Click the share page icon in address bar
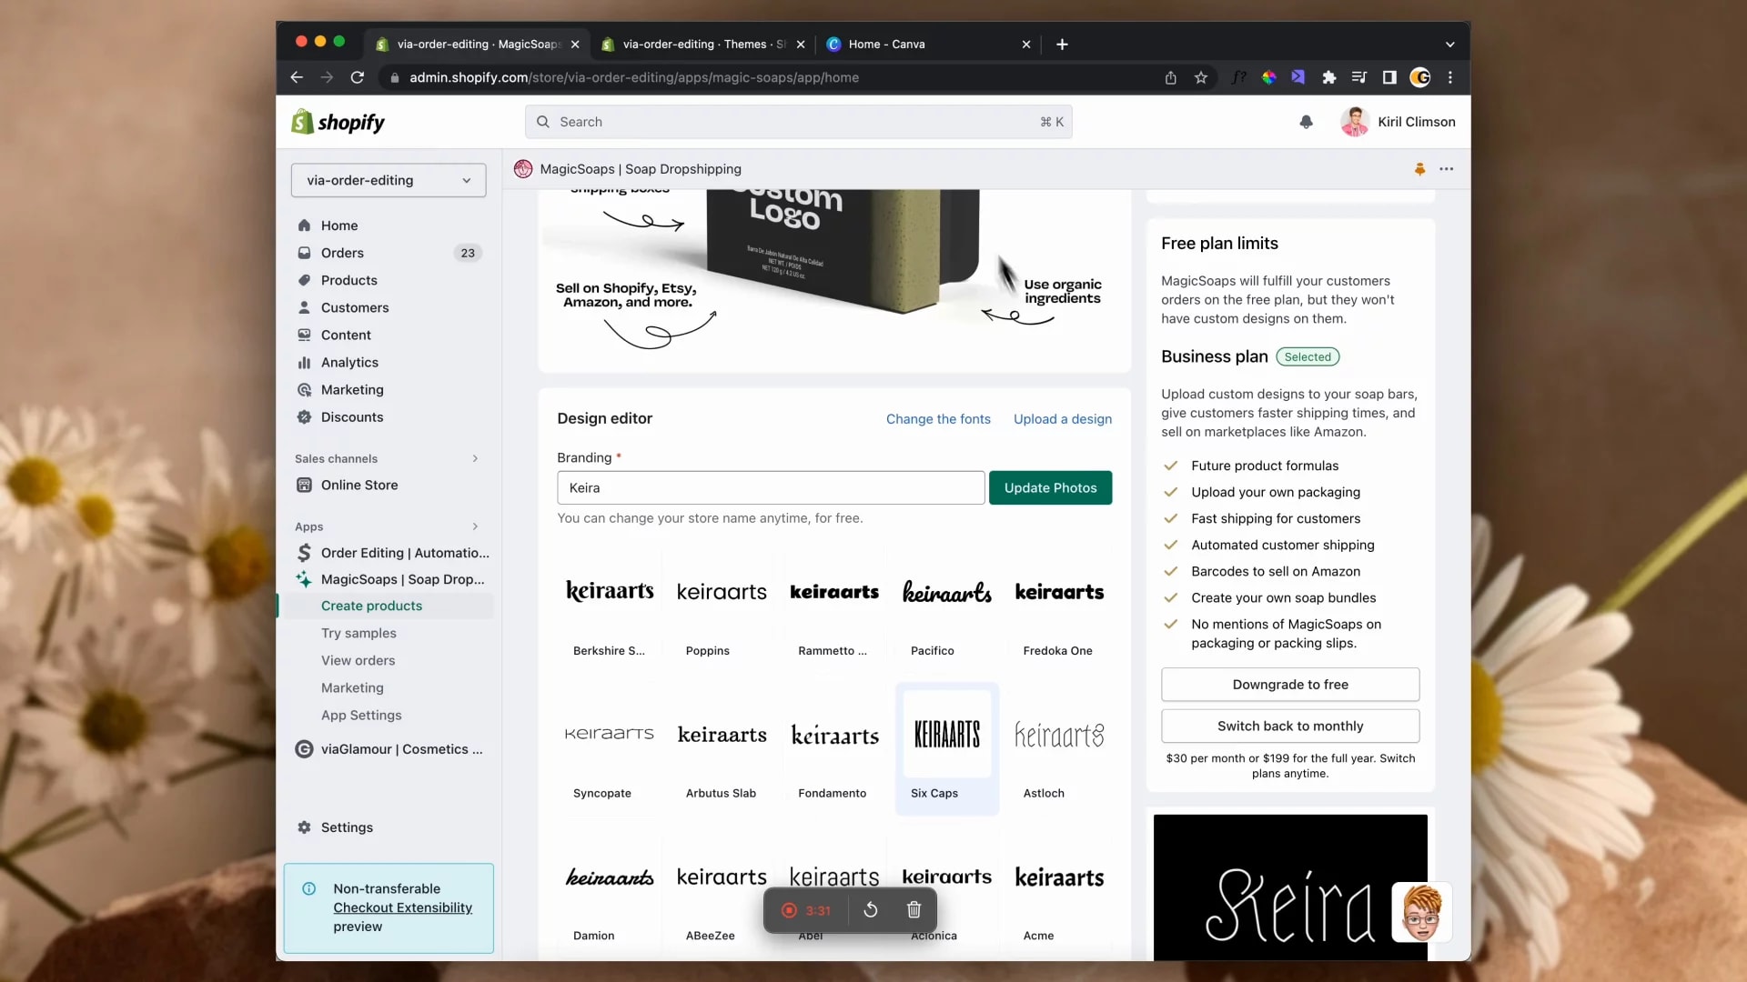Image resolution: width=1747 pixels, height=982 pixels. [1171, 77]
